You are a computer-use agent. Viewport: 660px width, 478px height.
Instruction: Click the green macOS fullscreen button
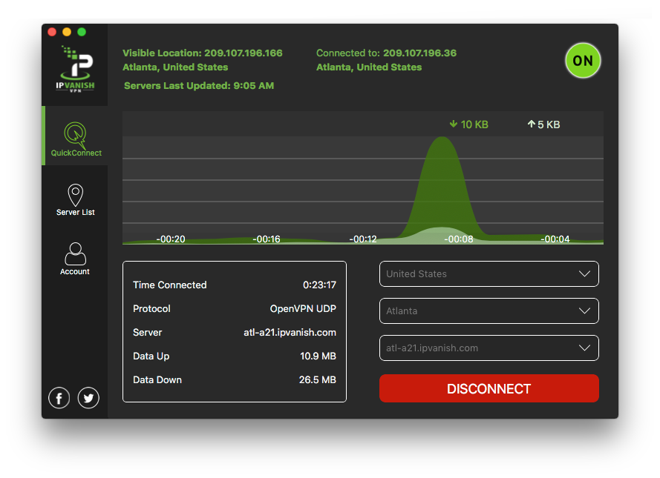(82, 32)
